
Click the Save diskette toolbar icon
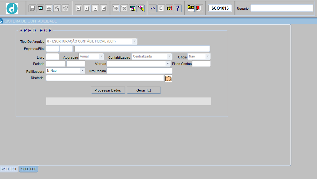(32, 8)
